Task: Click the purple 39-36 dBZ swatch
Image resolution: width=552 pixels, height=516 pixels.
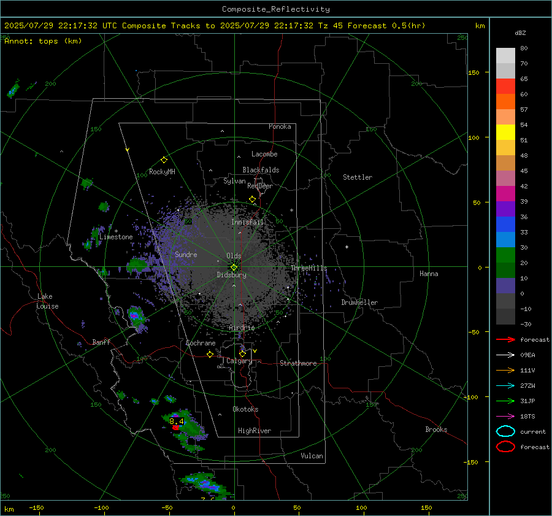Action: pyautogui.click(x=505, y=209)
